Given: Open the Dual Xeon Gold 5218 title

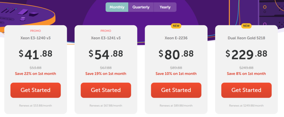Looking at the screenshot, I should click(246, 38).
